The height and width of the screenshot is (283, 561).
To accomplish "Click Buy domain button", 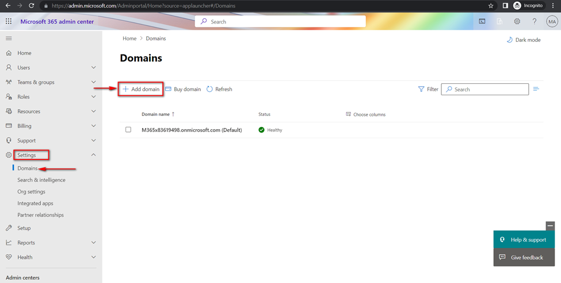I will click(183, 89).
